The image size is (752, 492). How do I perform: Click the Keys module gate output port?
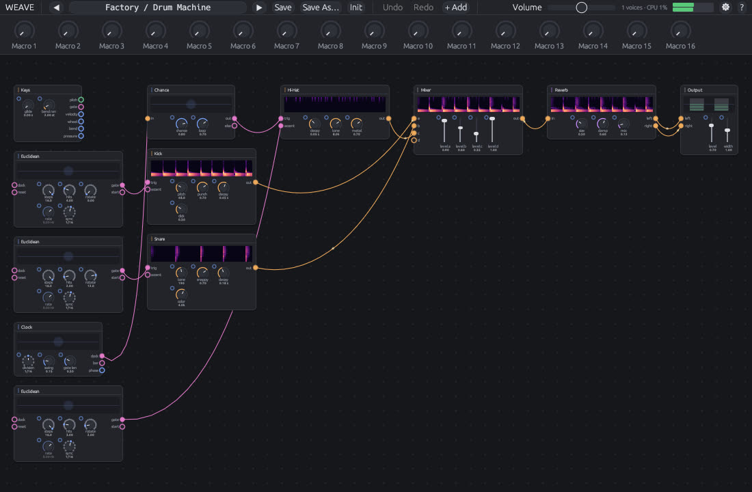[x=81, y=107]
